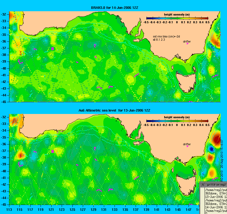Click longitude label '113' on x-axis
The image size is (227, 214).
pos(9,210)
